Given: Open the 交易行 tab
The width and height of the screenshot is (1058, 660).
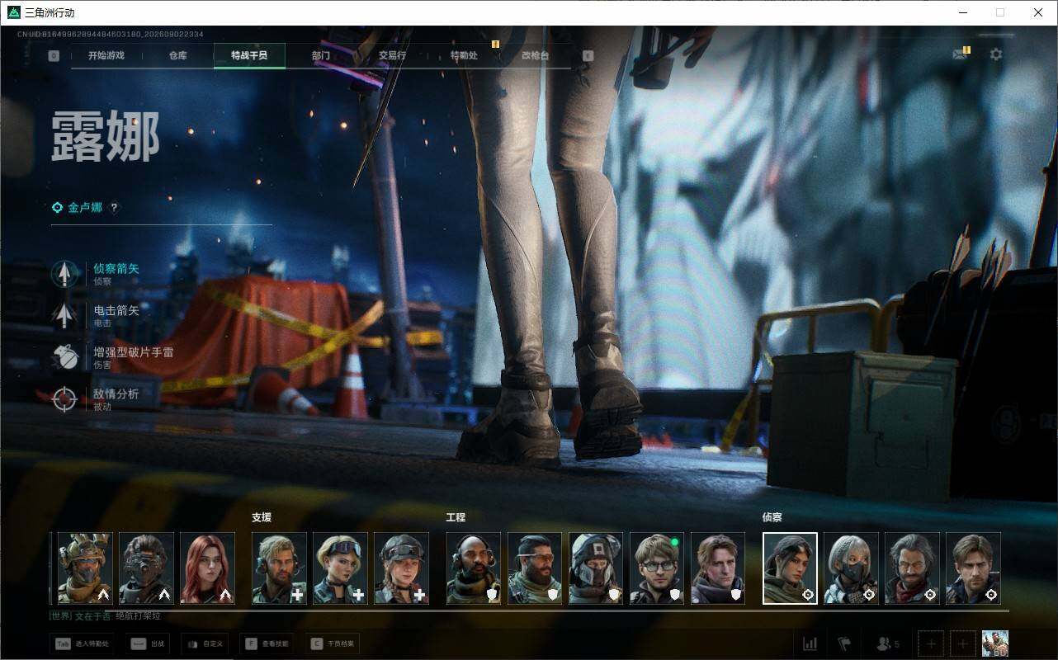Looking at the screenshot, I should pos(392,55).
